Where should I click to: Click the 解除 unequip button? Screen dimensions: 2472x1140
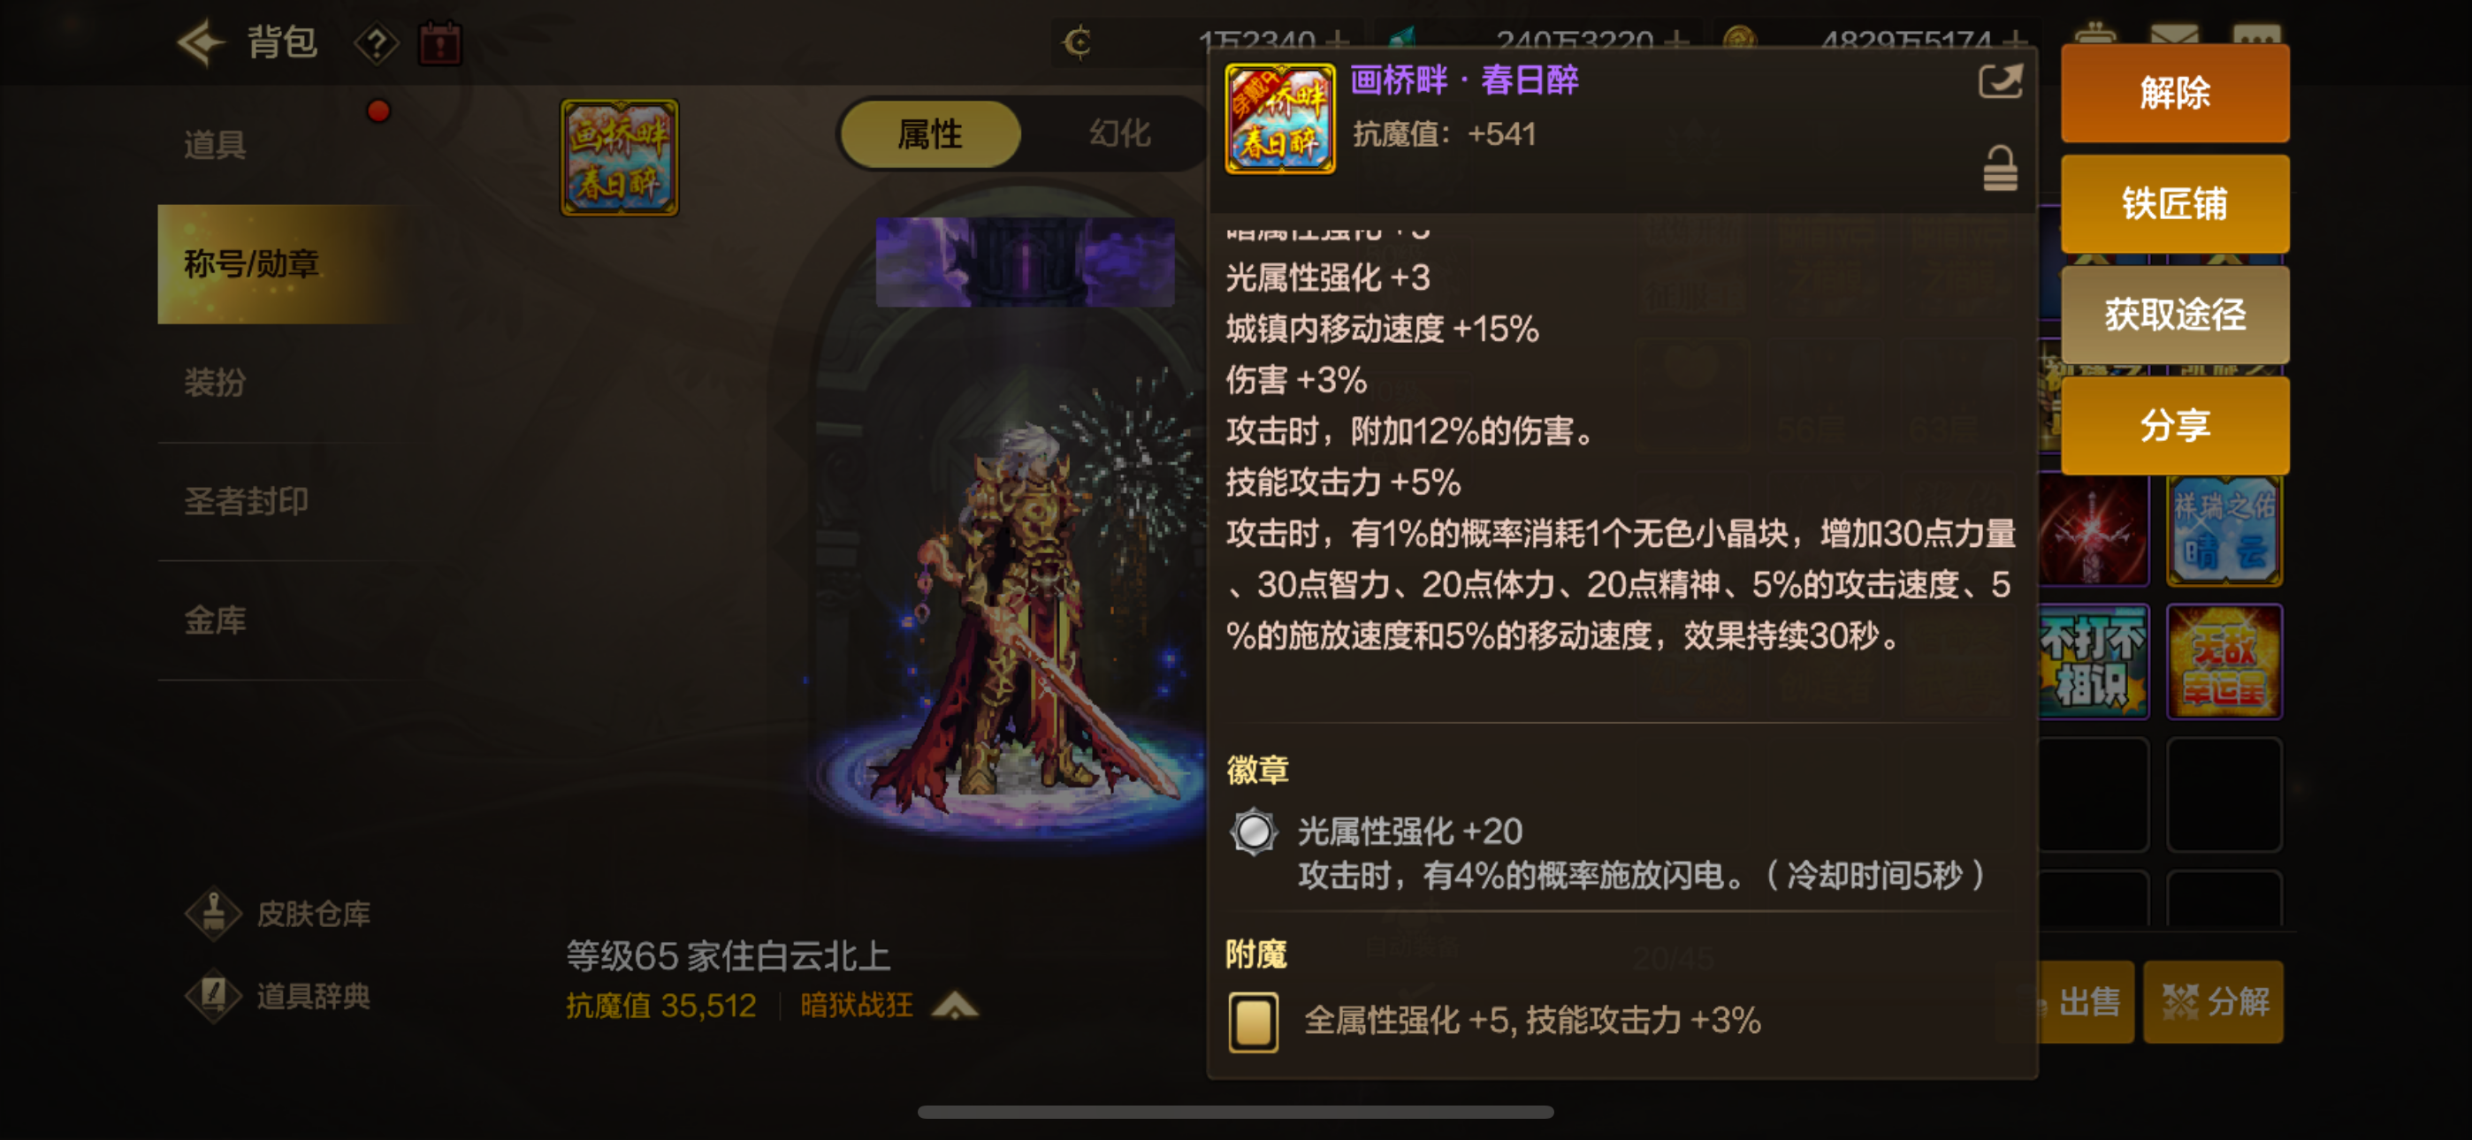tap(2175, 93)
